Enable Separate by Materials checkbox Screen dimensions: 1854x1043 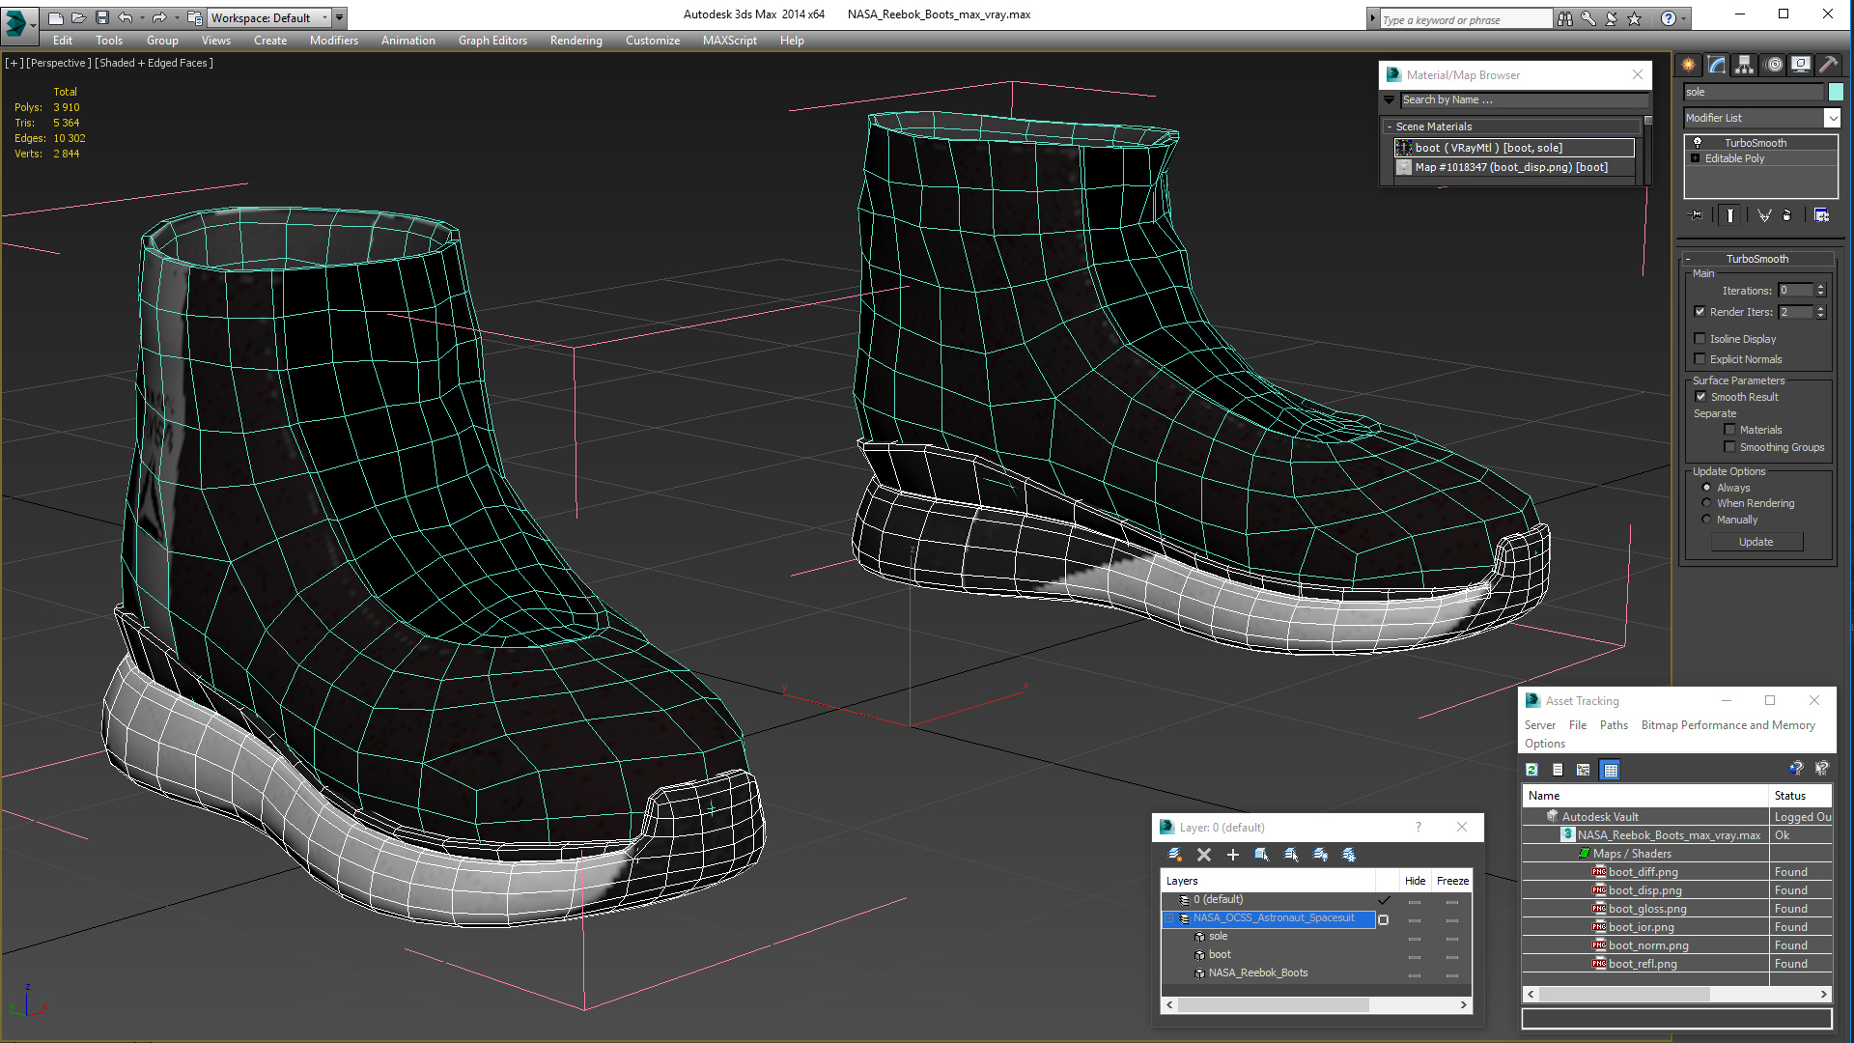pos(1730,430)
